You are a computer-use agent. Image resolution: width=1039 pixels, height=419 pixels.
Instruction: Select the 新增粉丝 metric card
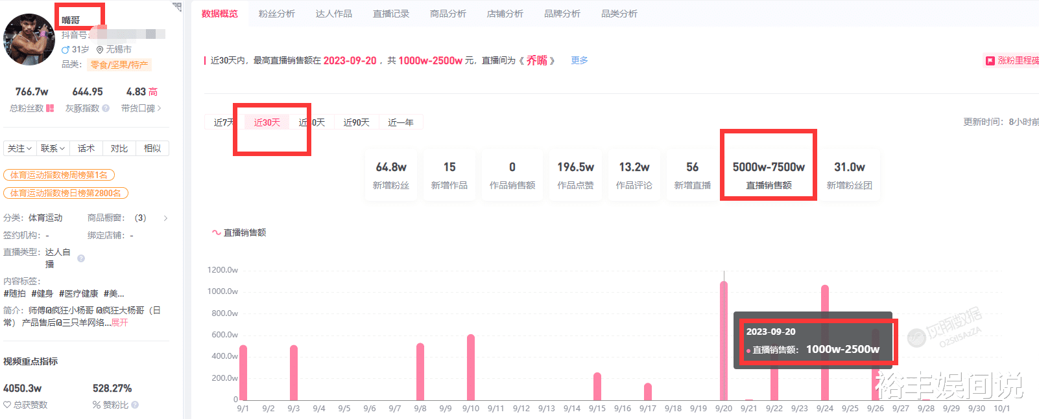391,175
